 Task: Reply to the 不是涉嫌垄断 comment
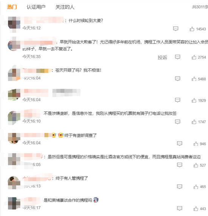[x=177, y=122]
